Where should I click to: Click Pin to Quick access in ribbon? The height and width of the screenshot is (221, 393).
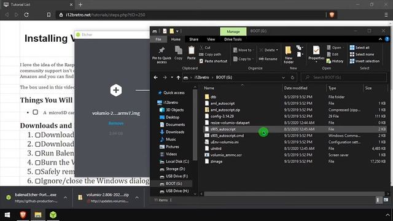click(161, 55)
